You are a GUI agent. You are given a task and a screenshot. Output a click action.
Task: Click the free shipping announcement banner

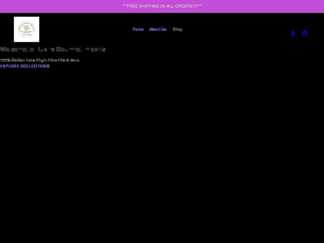point(162,6)
